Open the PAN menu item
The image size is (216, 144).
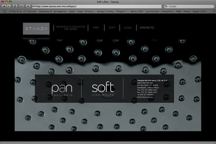point(96,28)
